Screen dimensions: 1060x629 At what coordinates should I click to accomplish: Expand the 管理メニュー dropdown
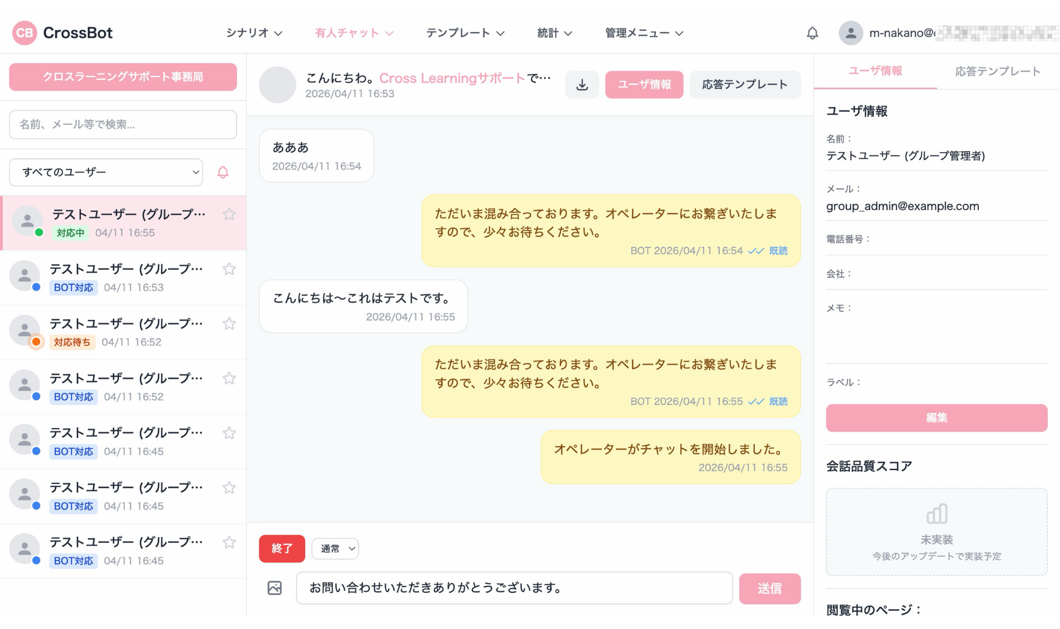[x=642, y=33]
